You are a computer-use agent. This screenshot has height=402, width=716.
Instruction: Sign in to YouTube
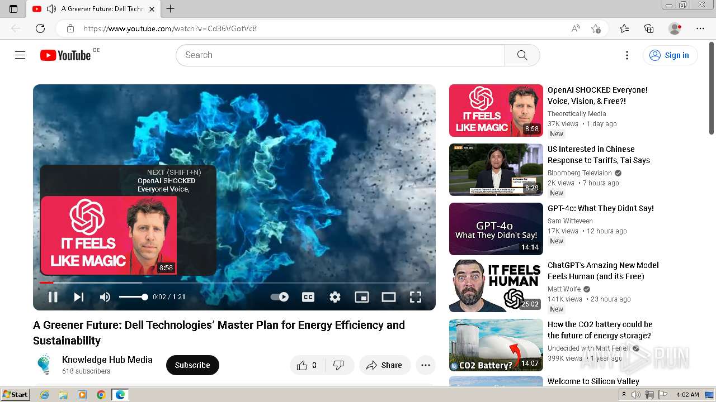click(x=670, y=55)
